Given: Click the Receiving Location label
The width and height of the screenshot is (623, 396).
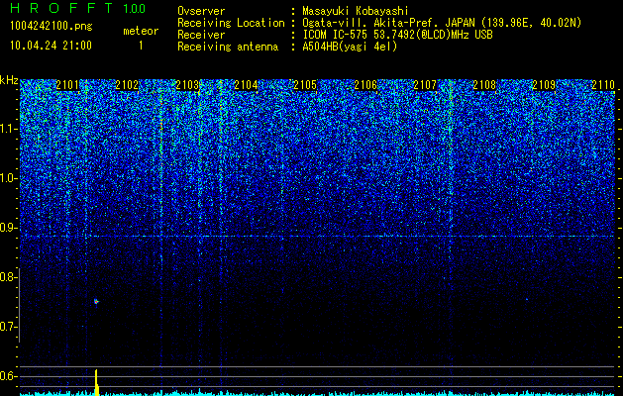Looking at the screenshot, I should (x=231, y=24).
